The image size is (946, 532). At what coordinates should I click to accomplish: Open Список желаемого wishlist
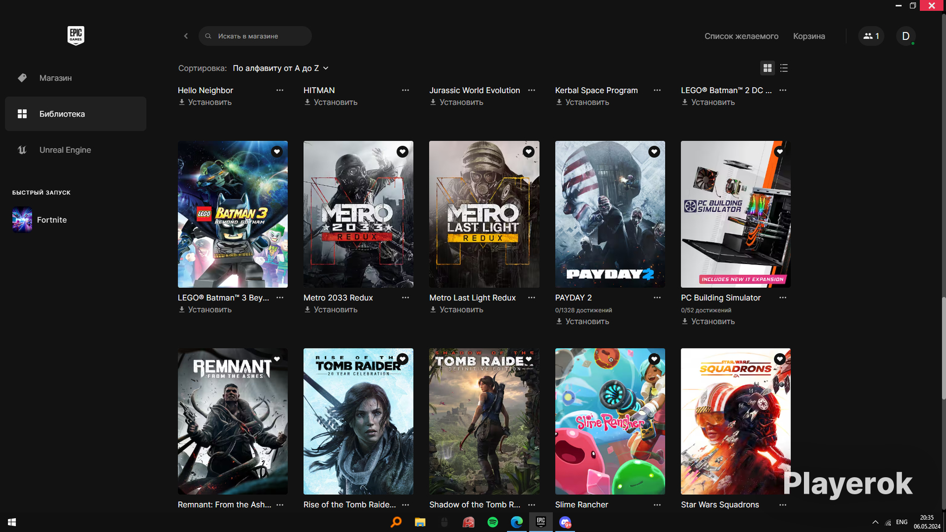coord(741,36)
